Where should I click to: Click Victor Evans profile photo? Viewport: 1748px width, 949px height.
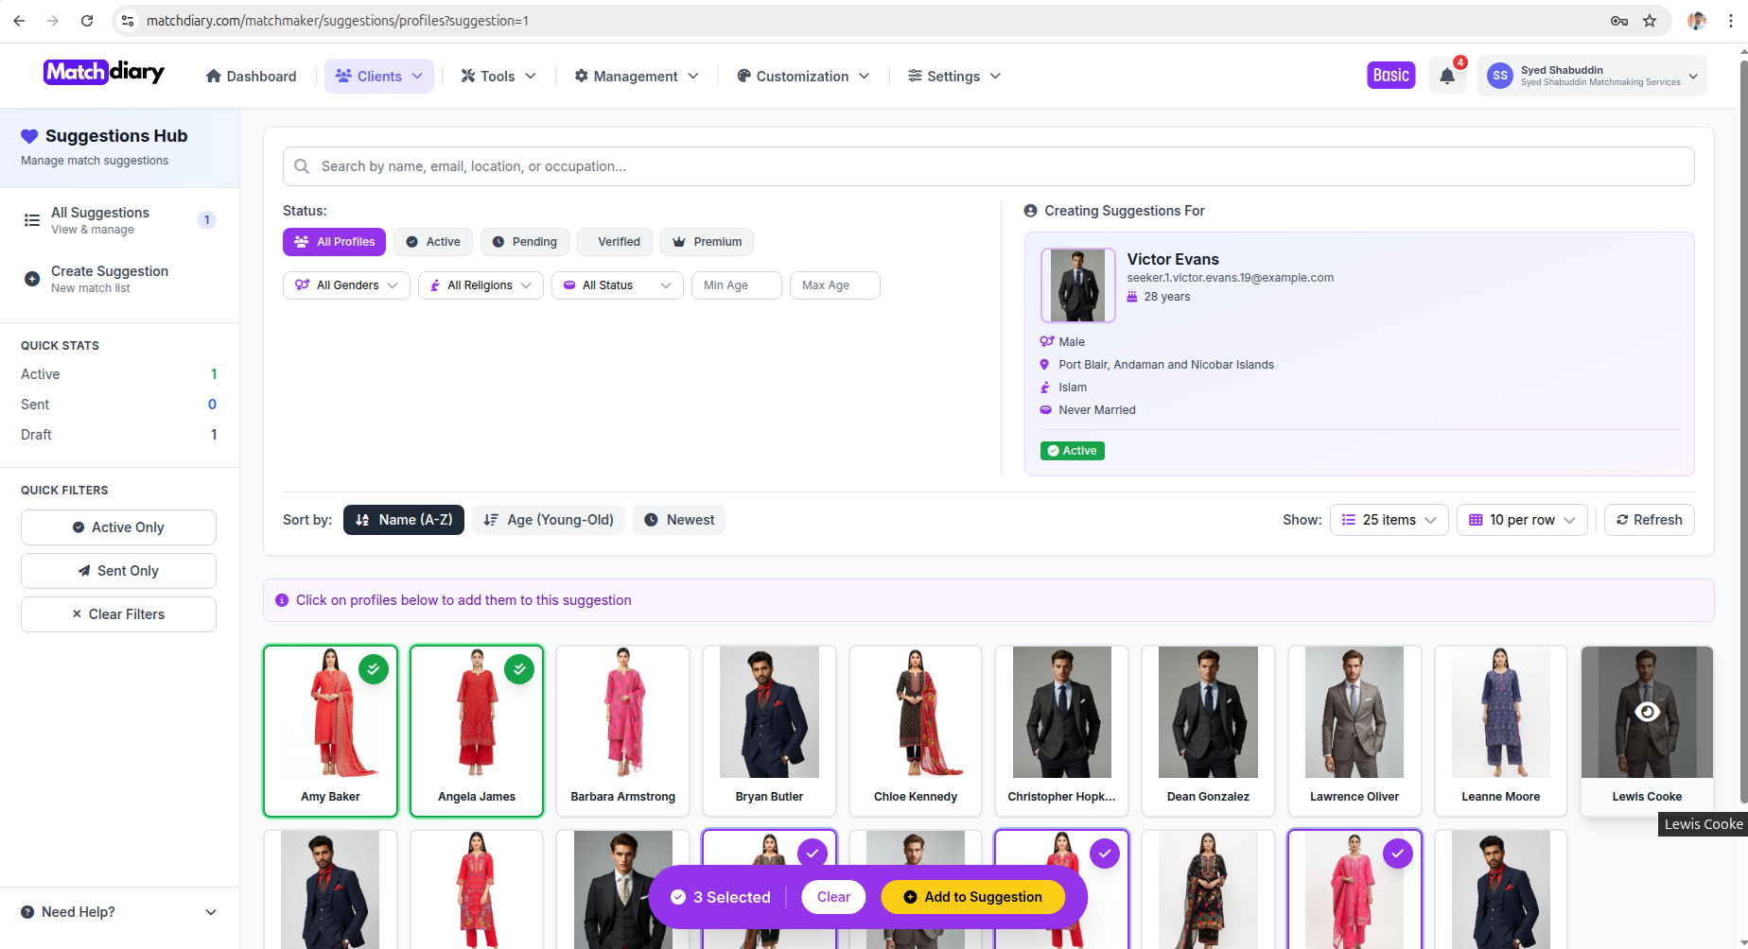click(1077, 285)
